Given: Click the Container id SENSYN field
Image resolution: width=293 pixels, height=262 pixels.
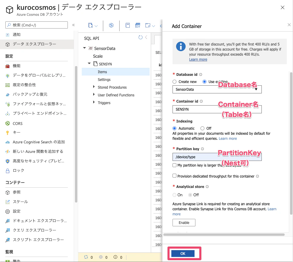Looking at the screenshot, I should (217, 109).
